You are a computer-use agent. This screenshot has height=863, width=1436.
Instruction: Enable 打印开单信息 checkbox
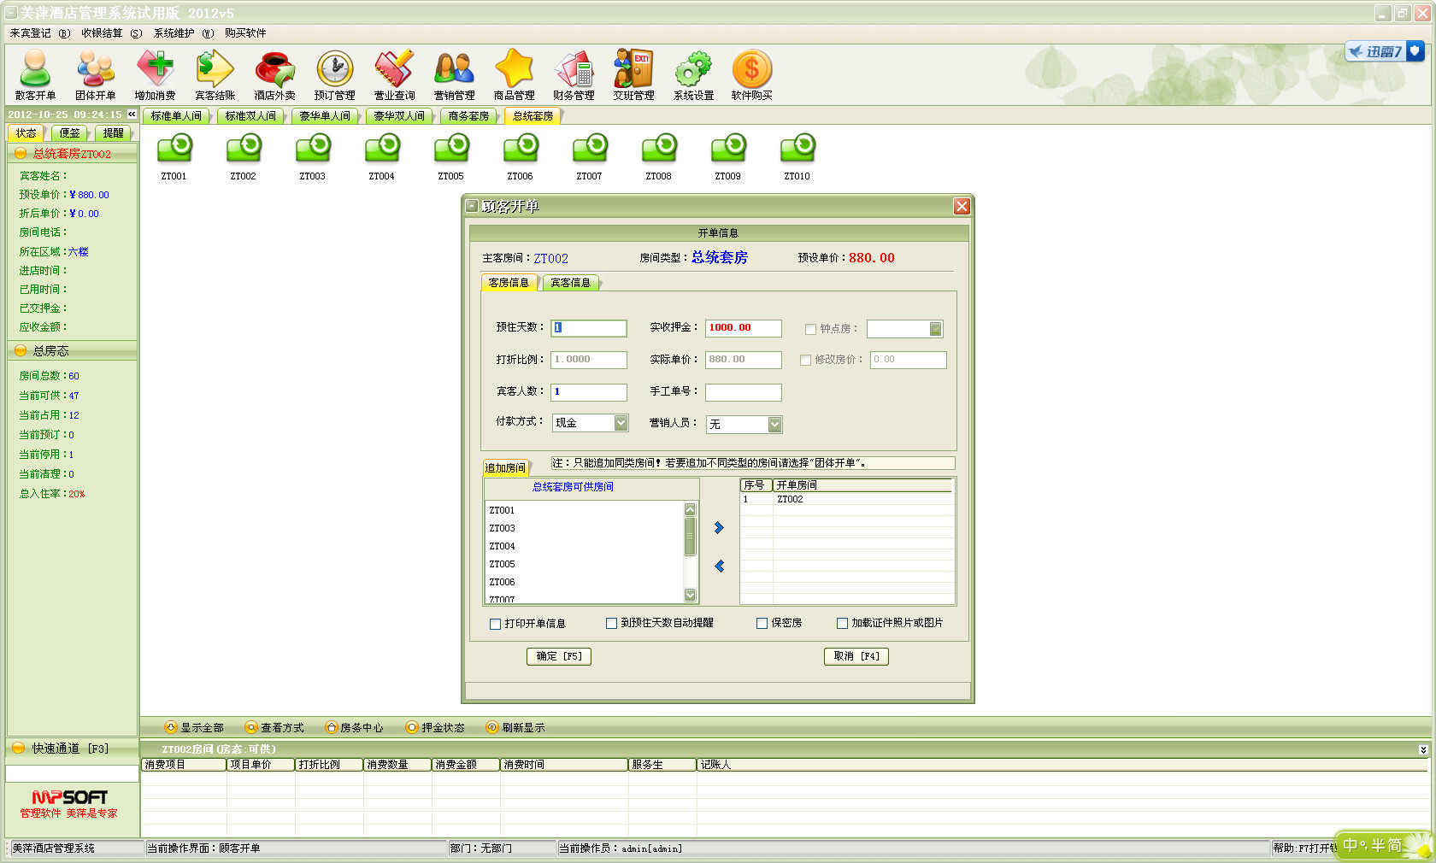click(495, 624)
